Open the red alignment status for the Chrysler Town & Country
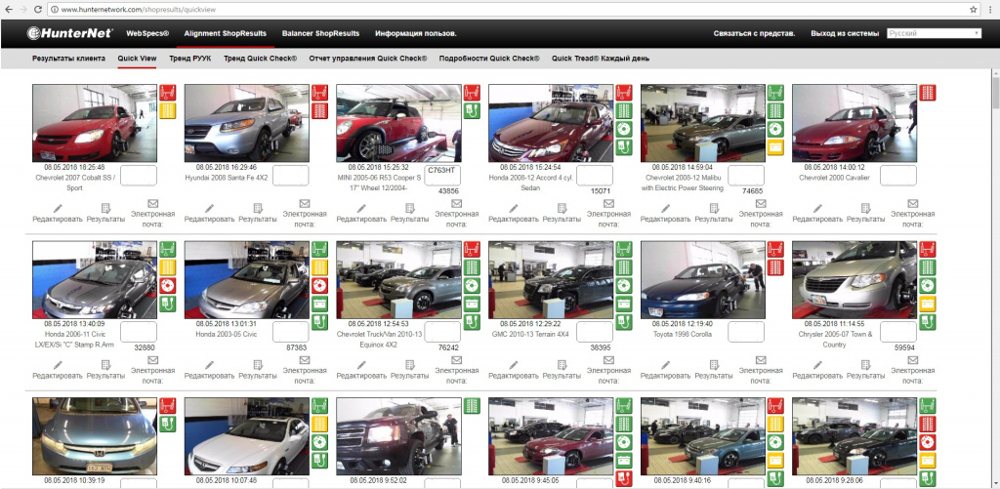The image size is (1000, 489). 928,249
